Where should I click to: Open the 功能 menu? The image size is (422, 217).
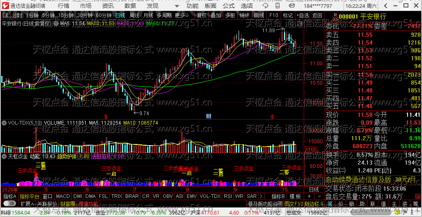pyautogui.click(x=192, y=6)
